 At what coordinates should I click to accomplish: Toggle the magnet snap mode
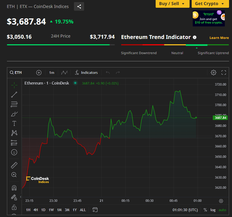coord(14,188)
